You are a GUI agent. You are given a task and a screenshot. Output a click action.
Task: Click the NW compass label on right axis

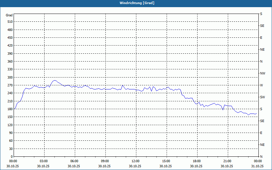tap(262, 73)
